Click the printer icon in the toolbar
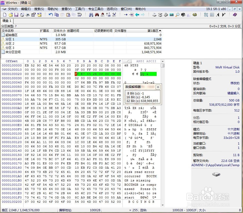The height and width of the screenshot is (213, 243). [x=22, y=15]
